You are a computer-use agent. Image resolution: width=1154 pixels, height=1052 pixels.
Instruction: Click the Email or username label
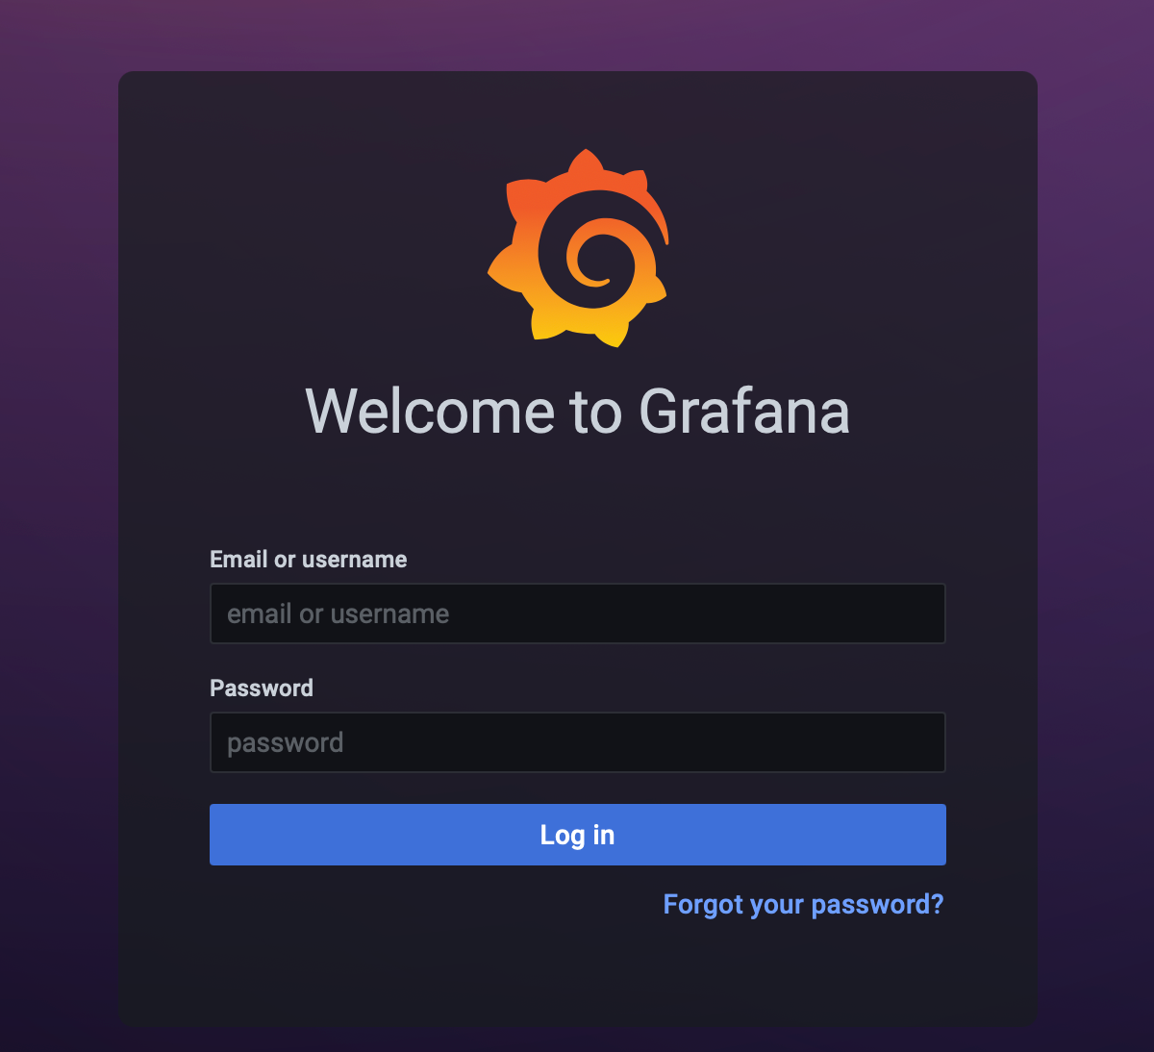click(309, 560)
